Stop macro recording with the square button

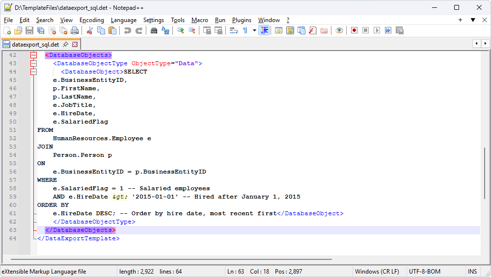click(x=365, y=30)
